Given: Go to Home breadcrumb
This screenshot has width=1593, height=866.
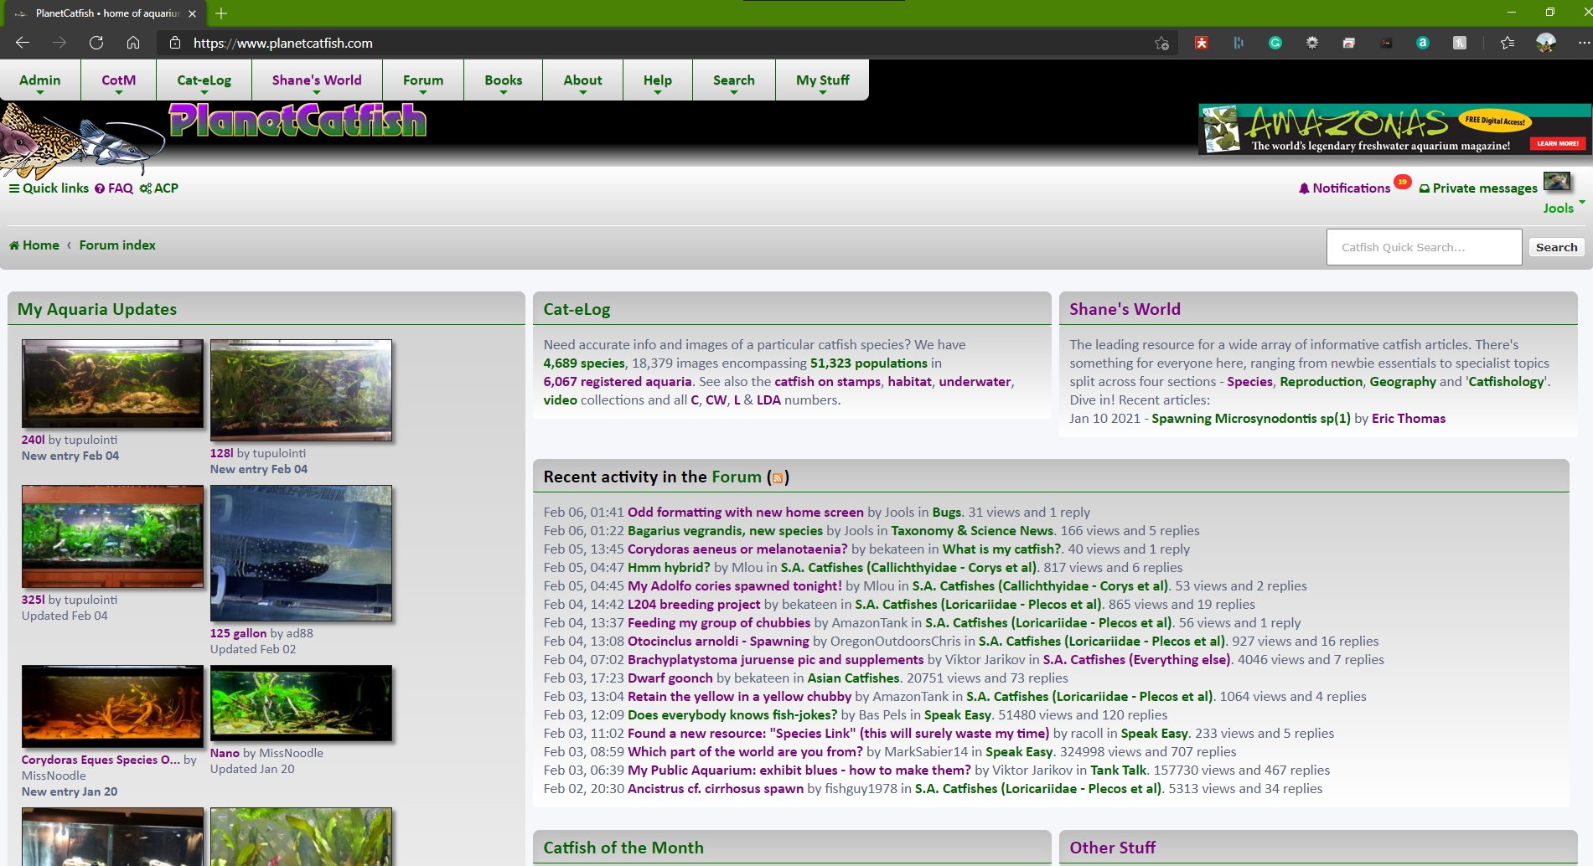Looking at the screenshot, I should point(34,245).
